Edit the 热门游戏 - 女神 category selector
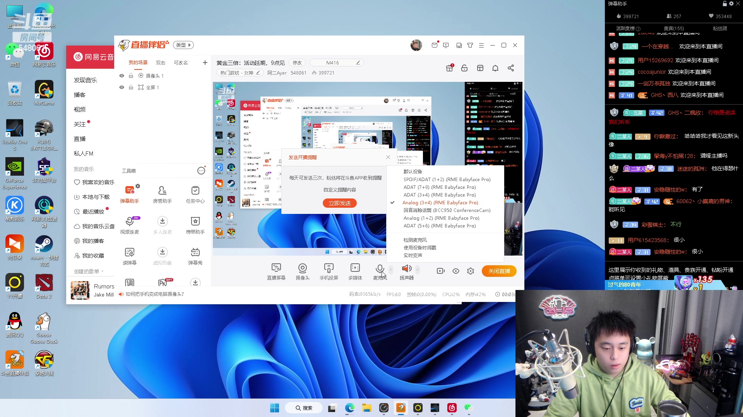This screenshot has height=417, width=743. click(x=240, y=73)
